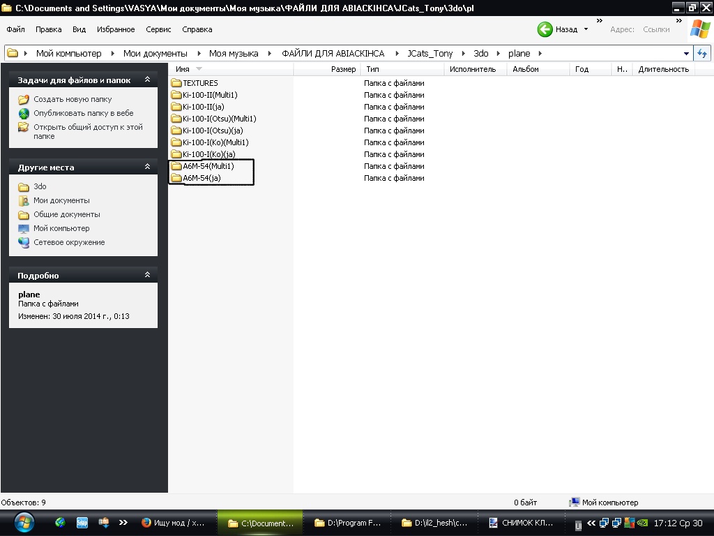Click the Мои документы icon in Другие места

[x=24, y=200]
